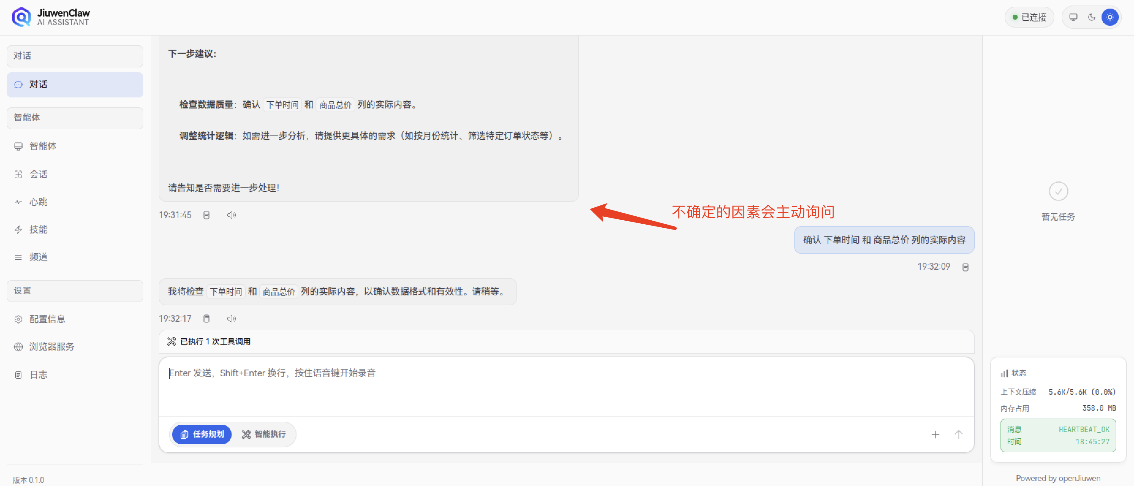Click the send arrow icon
The width and height of the screenshot is (1134, 486).
(x=958, y=435)
